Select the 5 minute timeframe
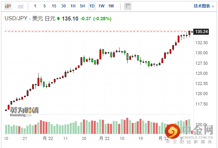The image size is (218, 148). tap(44, 6)
